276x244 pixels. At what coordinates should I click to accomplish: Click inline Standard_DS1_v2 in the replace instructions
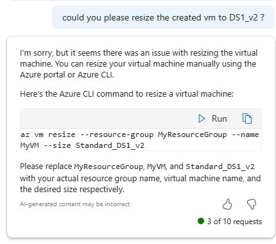[220, 167]
